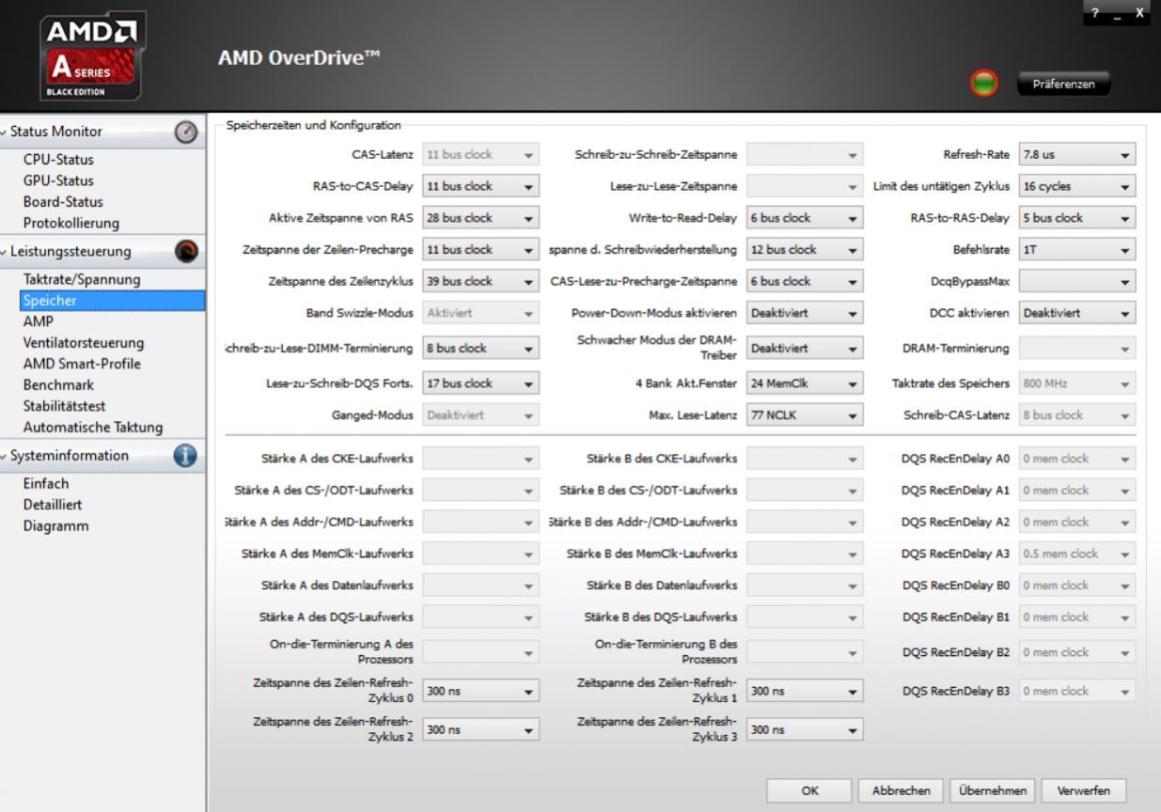Collapse the Status Monitor section
1161x812 pixels.
5,133
